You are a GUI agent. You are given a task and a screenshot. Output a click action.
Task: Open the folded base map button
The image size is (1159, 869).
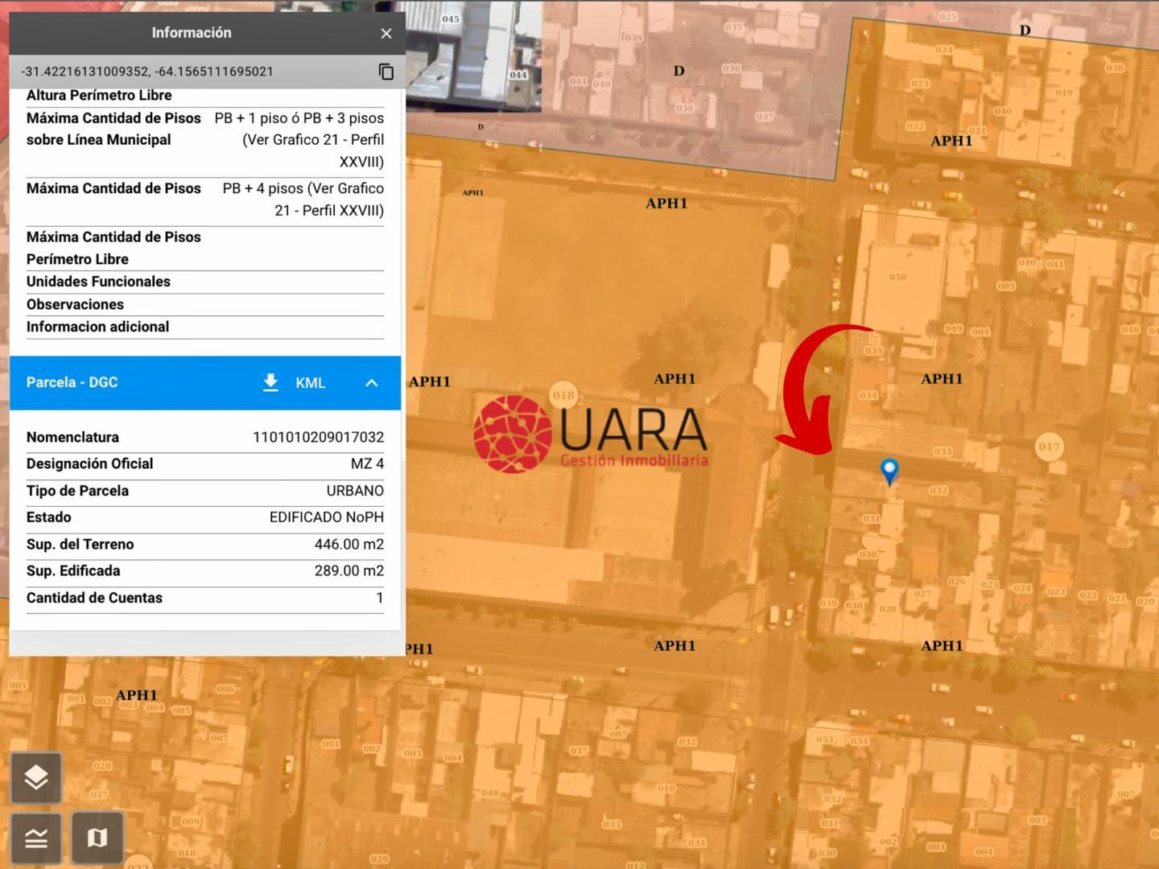[97, 838]
